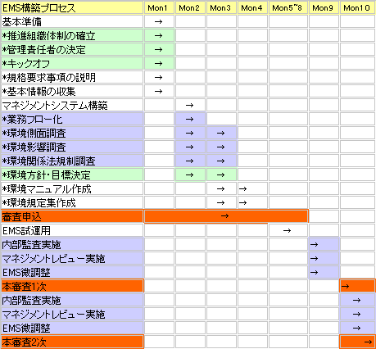376x349 pixels.
Task: Click the arrow in the 本審査2次 row
Action: click(x=368, y=342)
